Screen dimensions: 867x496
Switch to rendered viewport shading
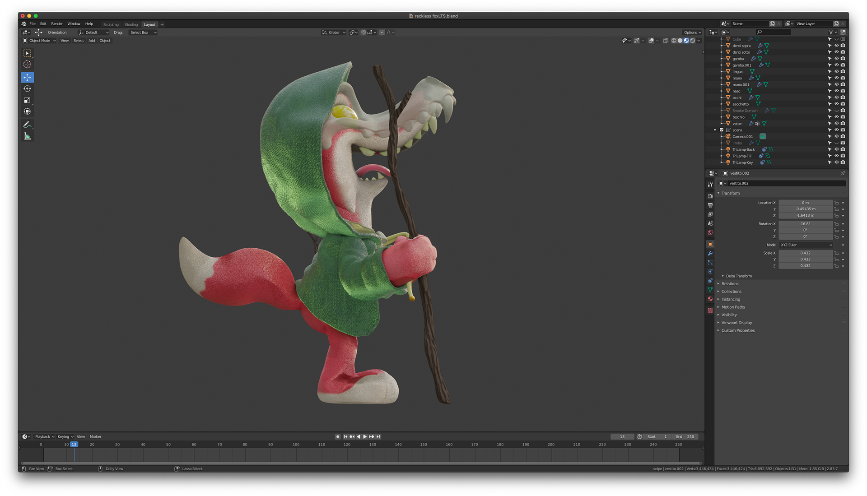(693, 41)
